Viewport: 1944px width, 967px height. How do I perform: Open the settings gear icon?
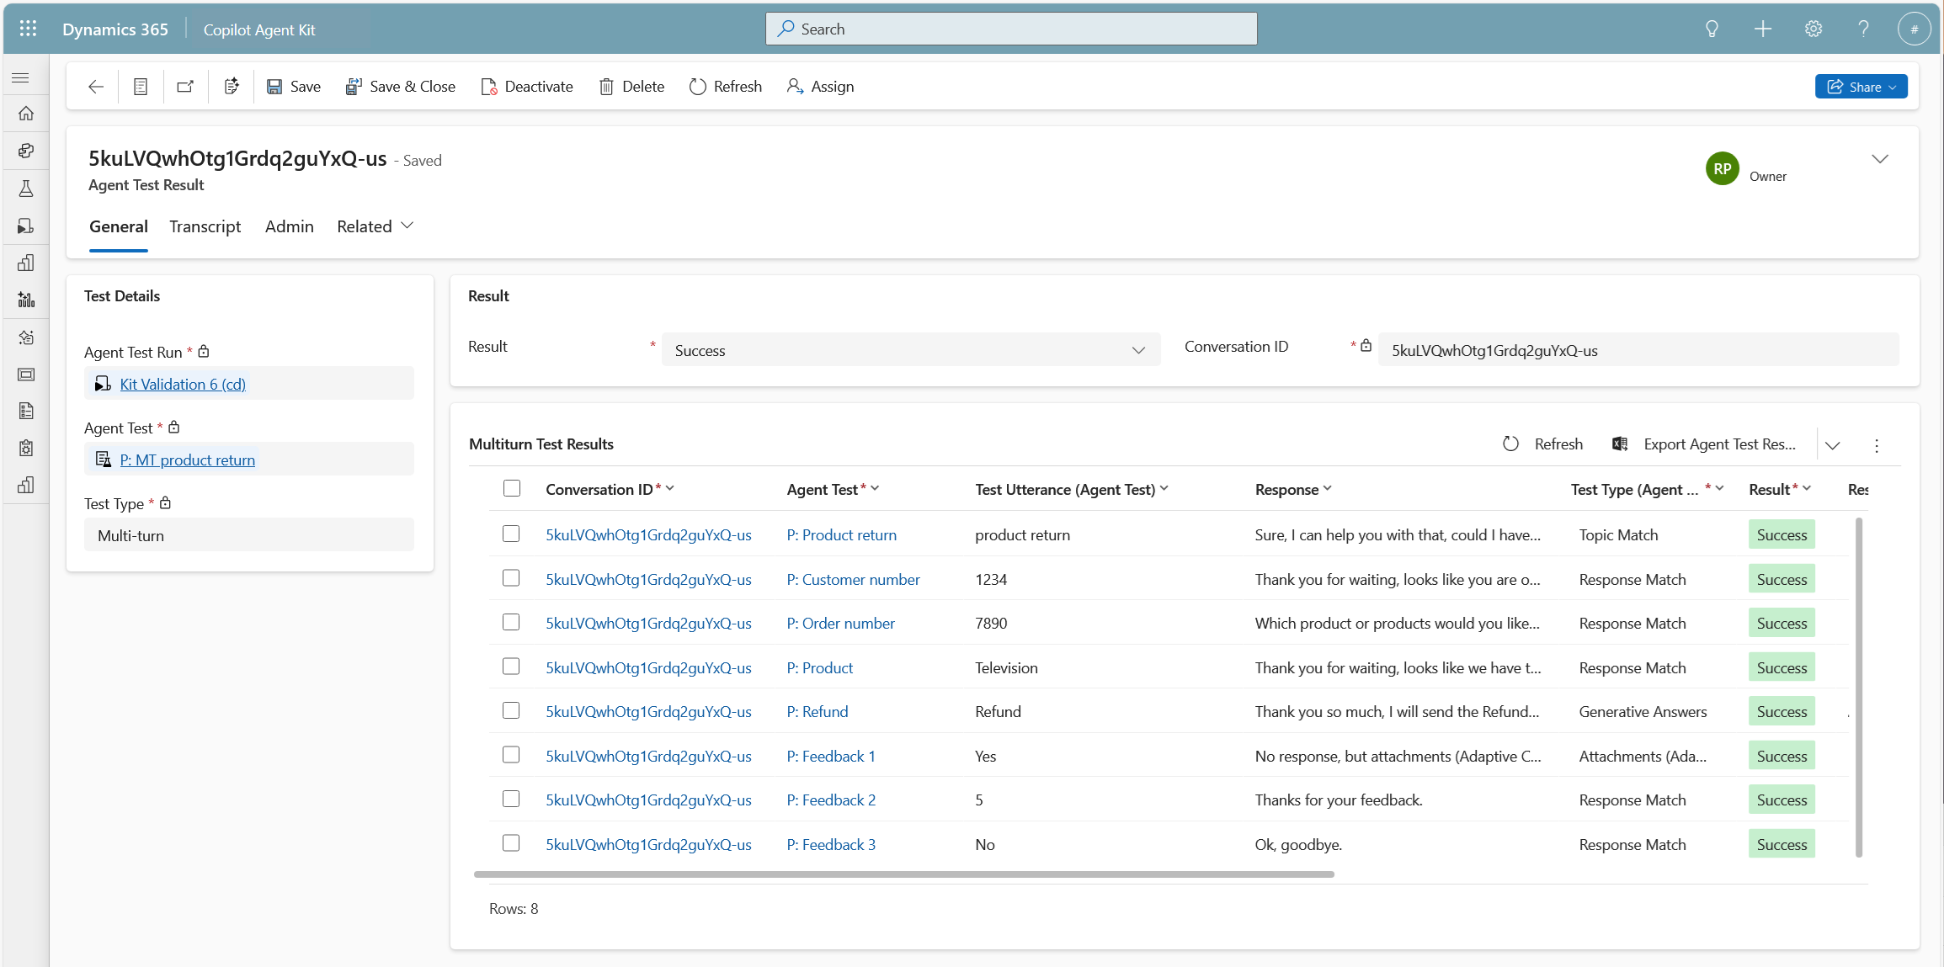click(x=1813, y=29)
